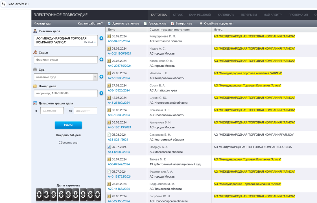The height and width of the screenshot is (203, 317).
Task: Click case type icon for row А31-8021/2024
Action: (x=109, y=135)
